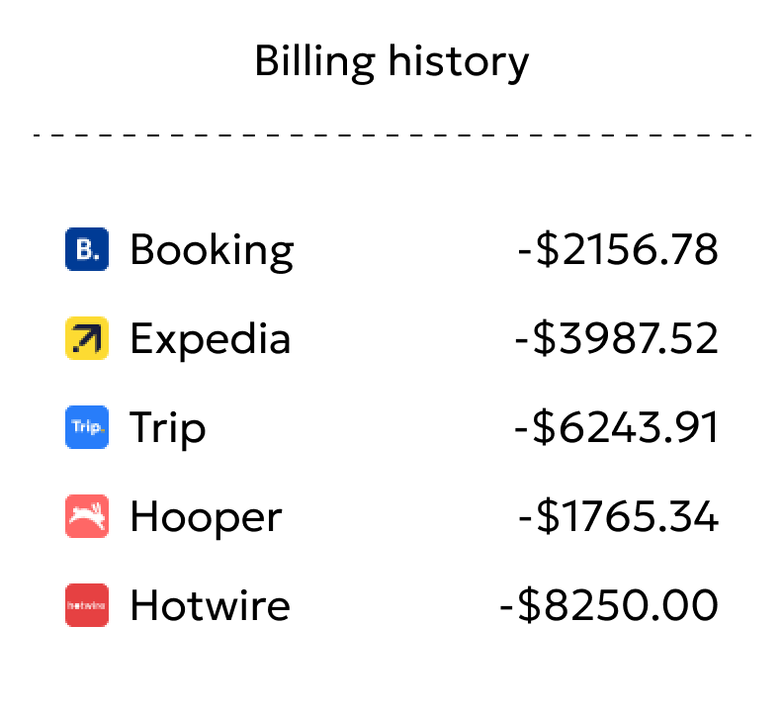The image size is (783, 714).
Task: Click the dashed divider line
Action: point(392,134)
